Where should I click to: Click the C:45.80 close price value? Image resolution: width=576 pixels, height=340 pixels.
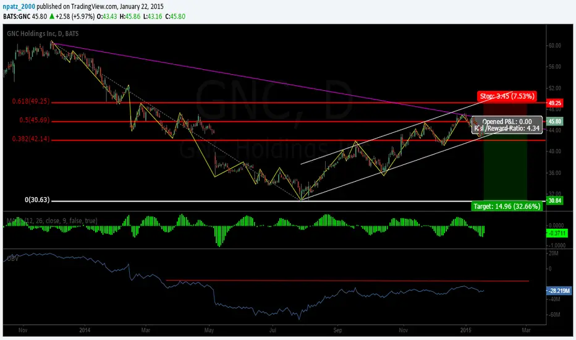click(x=176, y=17)
